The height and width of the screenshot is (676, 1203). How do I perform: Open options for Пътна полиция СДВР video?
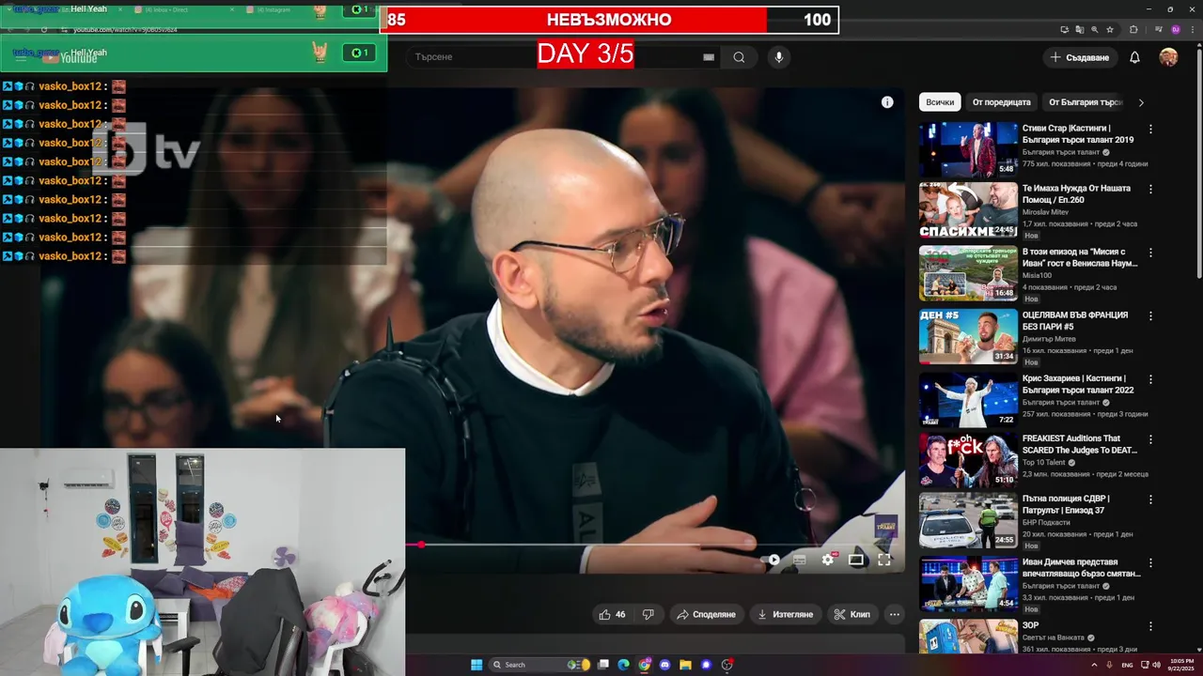pyautogui.click(x=1150, y=499)
